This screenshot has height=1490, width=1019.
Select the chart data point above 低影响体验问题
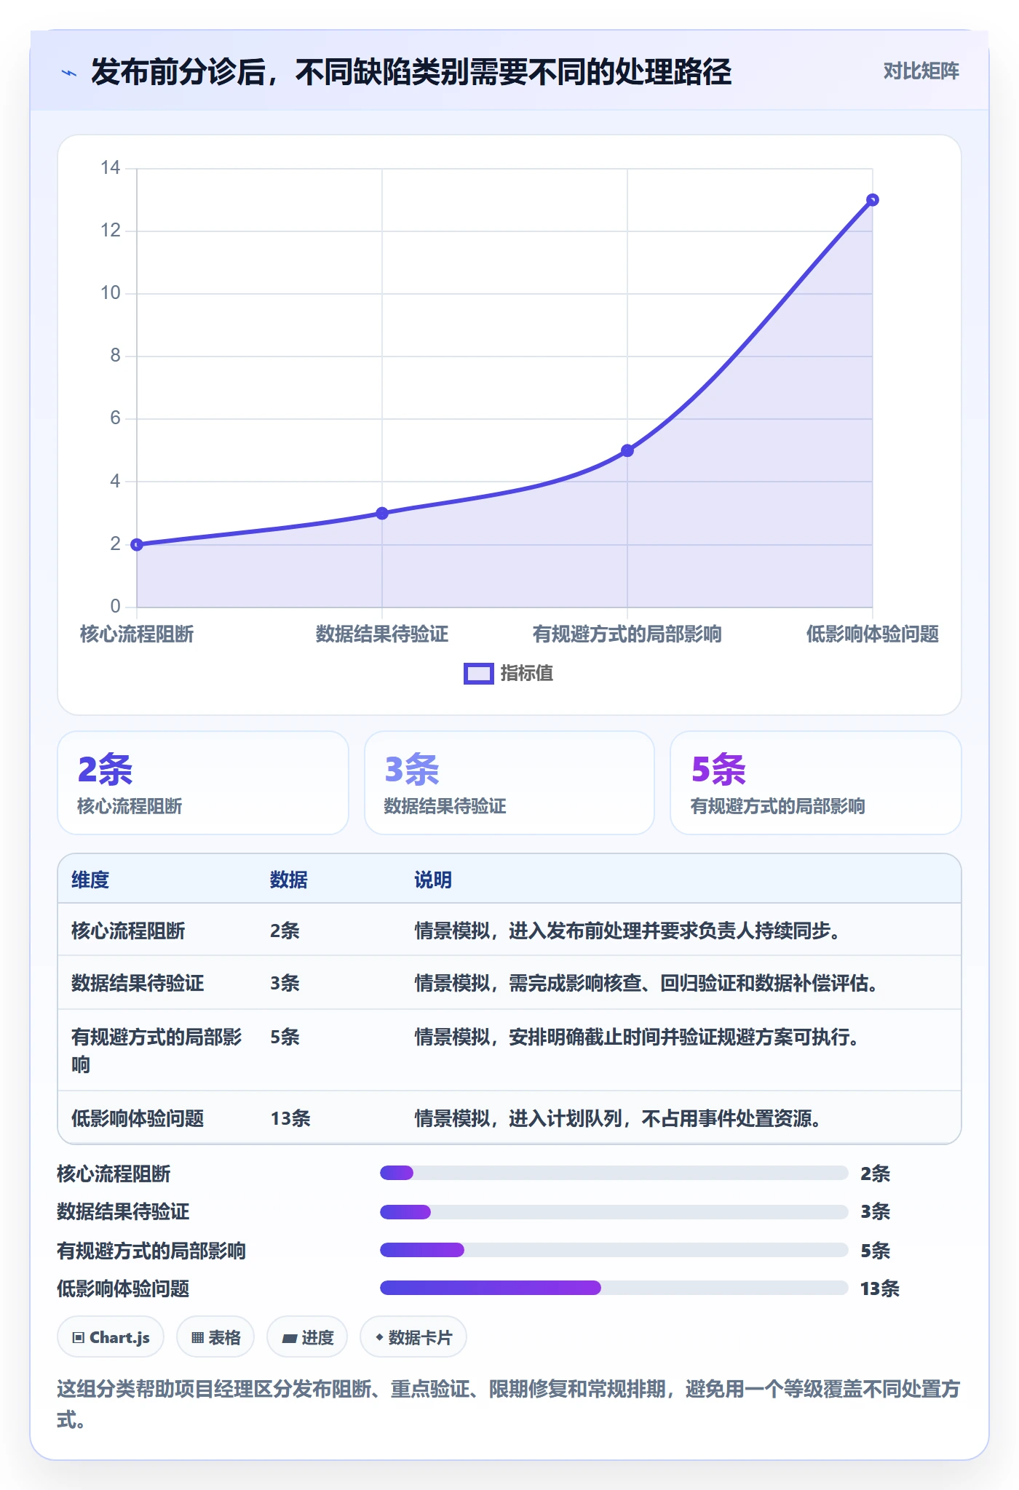click(873, 200)
